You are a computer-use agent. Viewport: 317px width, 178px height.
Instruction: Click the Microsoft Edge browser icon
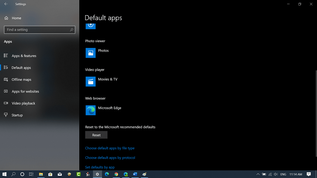click(x=91, y=110)
